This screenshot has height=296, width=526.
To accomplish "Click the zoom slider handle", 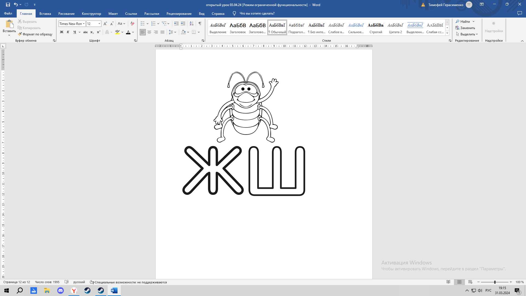I will coord(495,282).
